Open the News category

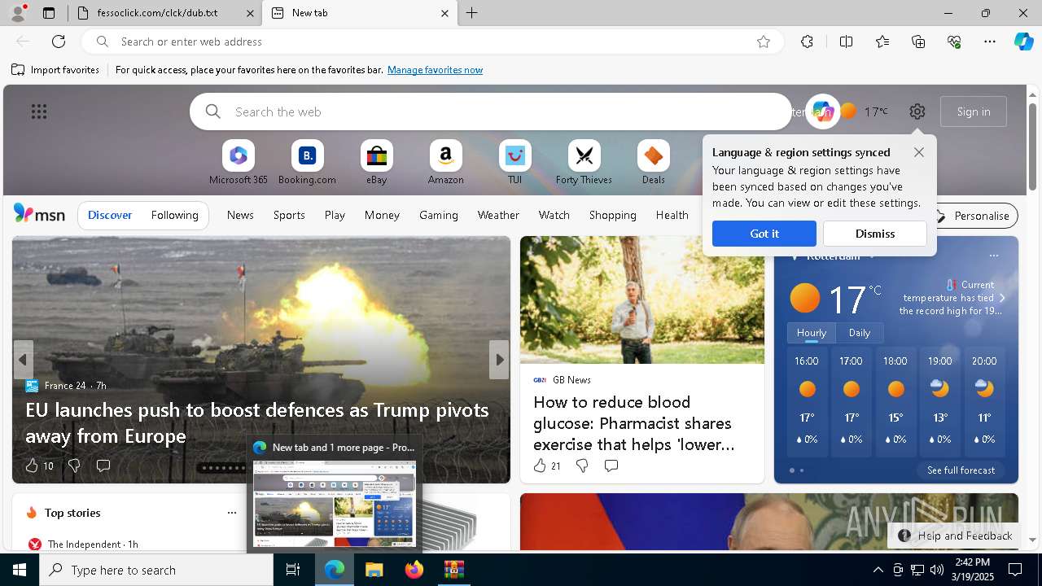240,215
